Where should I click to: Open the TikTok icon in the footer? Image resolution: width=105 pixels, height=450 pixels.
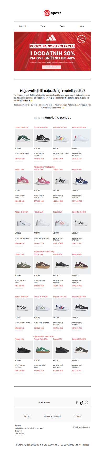tap(82, 402)
